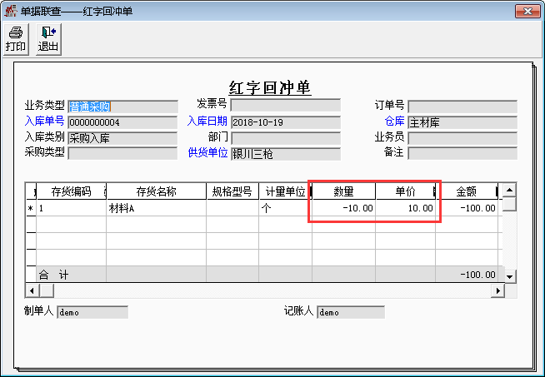
Task: Select the 材料A cell
Action: click(x=157, y=208)
